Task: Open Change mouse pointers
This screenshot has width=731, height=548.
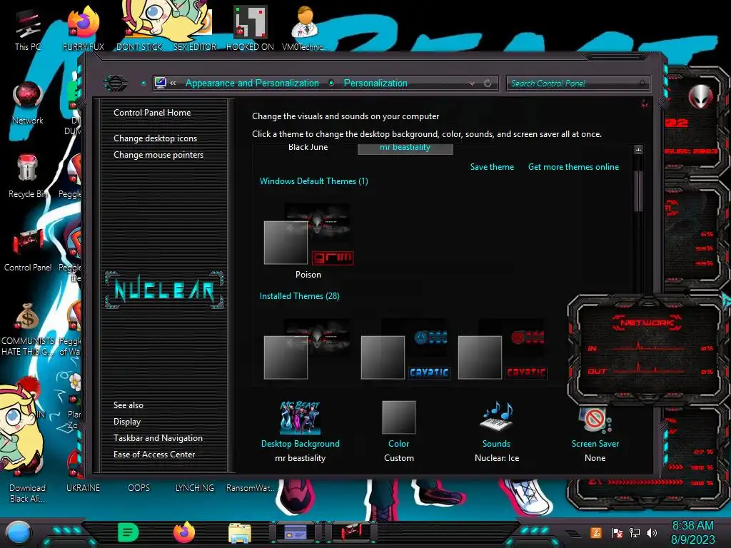Action: [158, 155]
